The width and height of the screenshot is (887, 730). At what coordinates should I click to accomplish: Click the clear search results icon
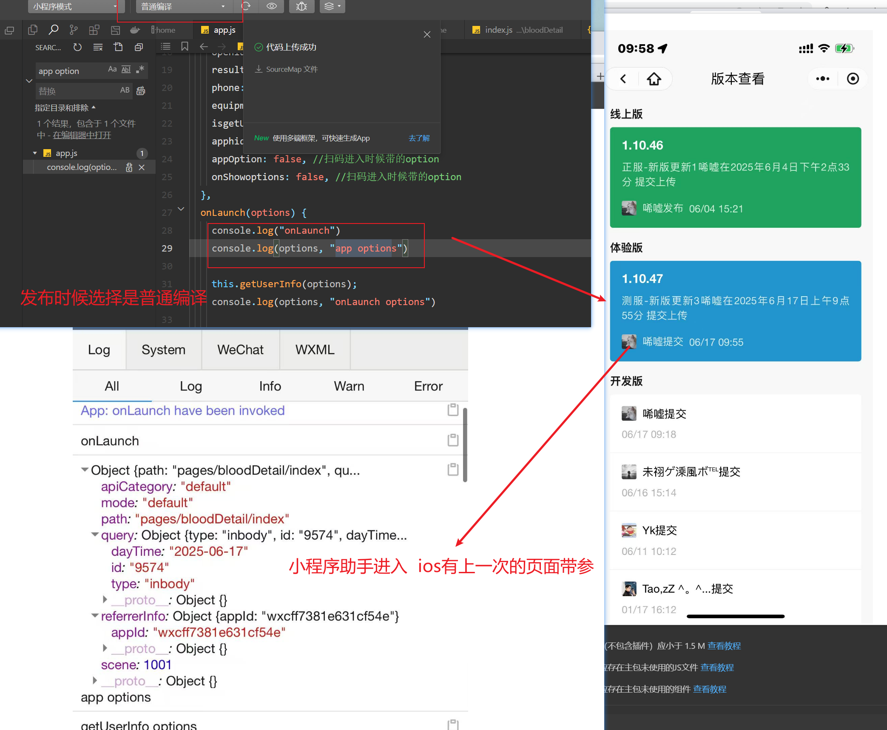pyautogui.click(x=98, y=47)
